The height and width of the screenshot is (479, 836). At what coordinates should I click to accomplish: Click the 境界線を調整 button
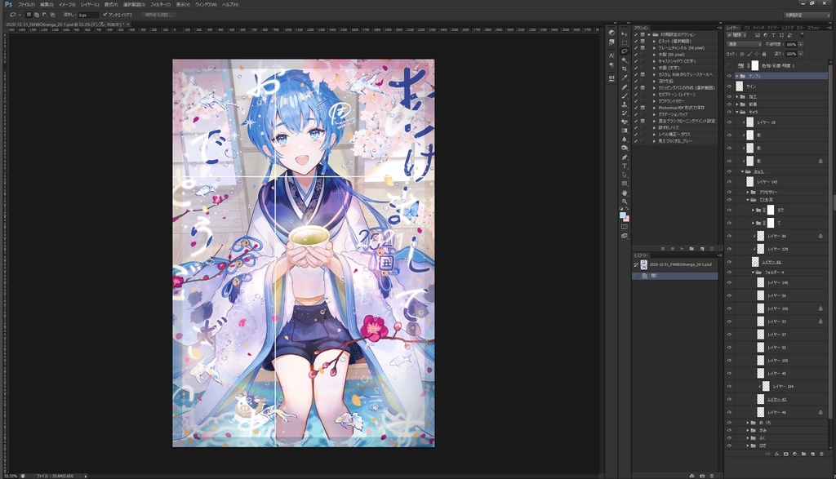point(158,15)
